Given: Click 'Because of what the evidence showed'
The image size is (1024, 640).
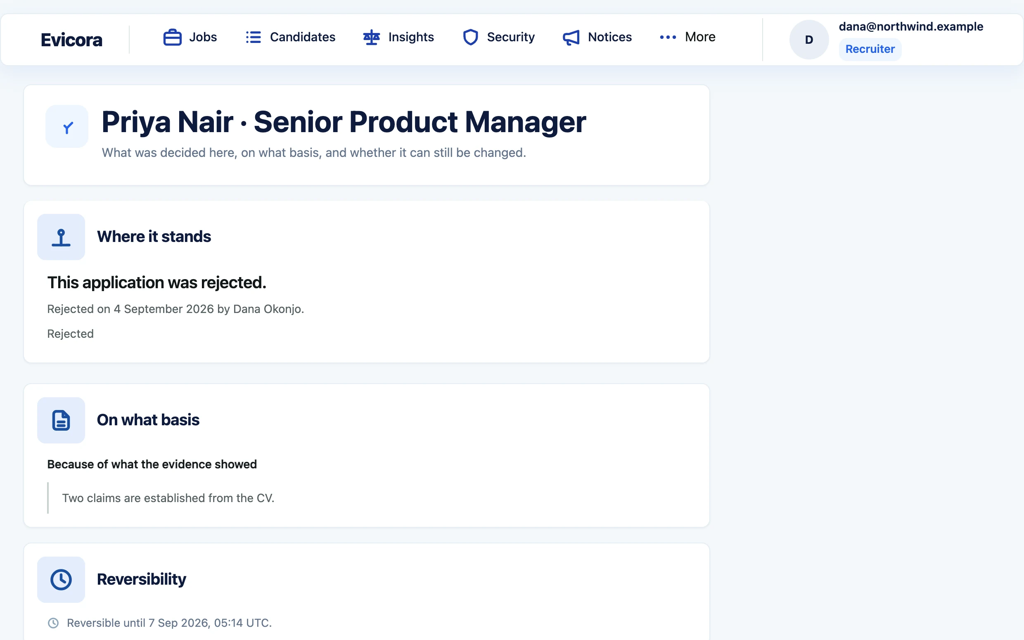Looking at the screenshot, I should [152, 465].
